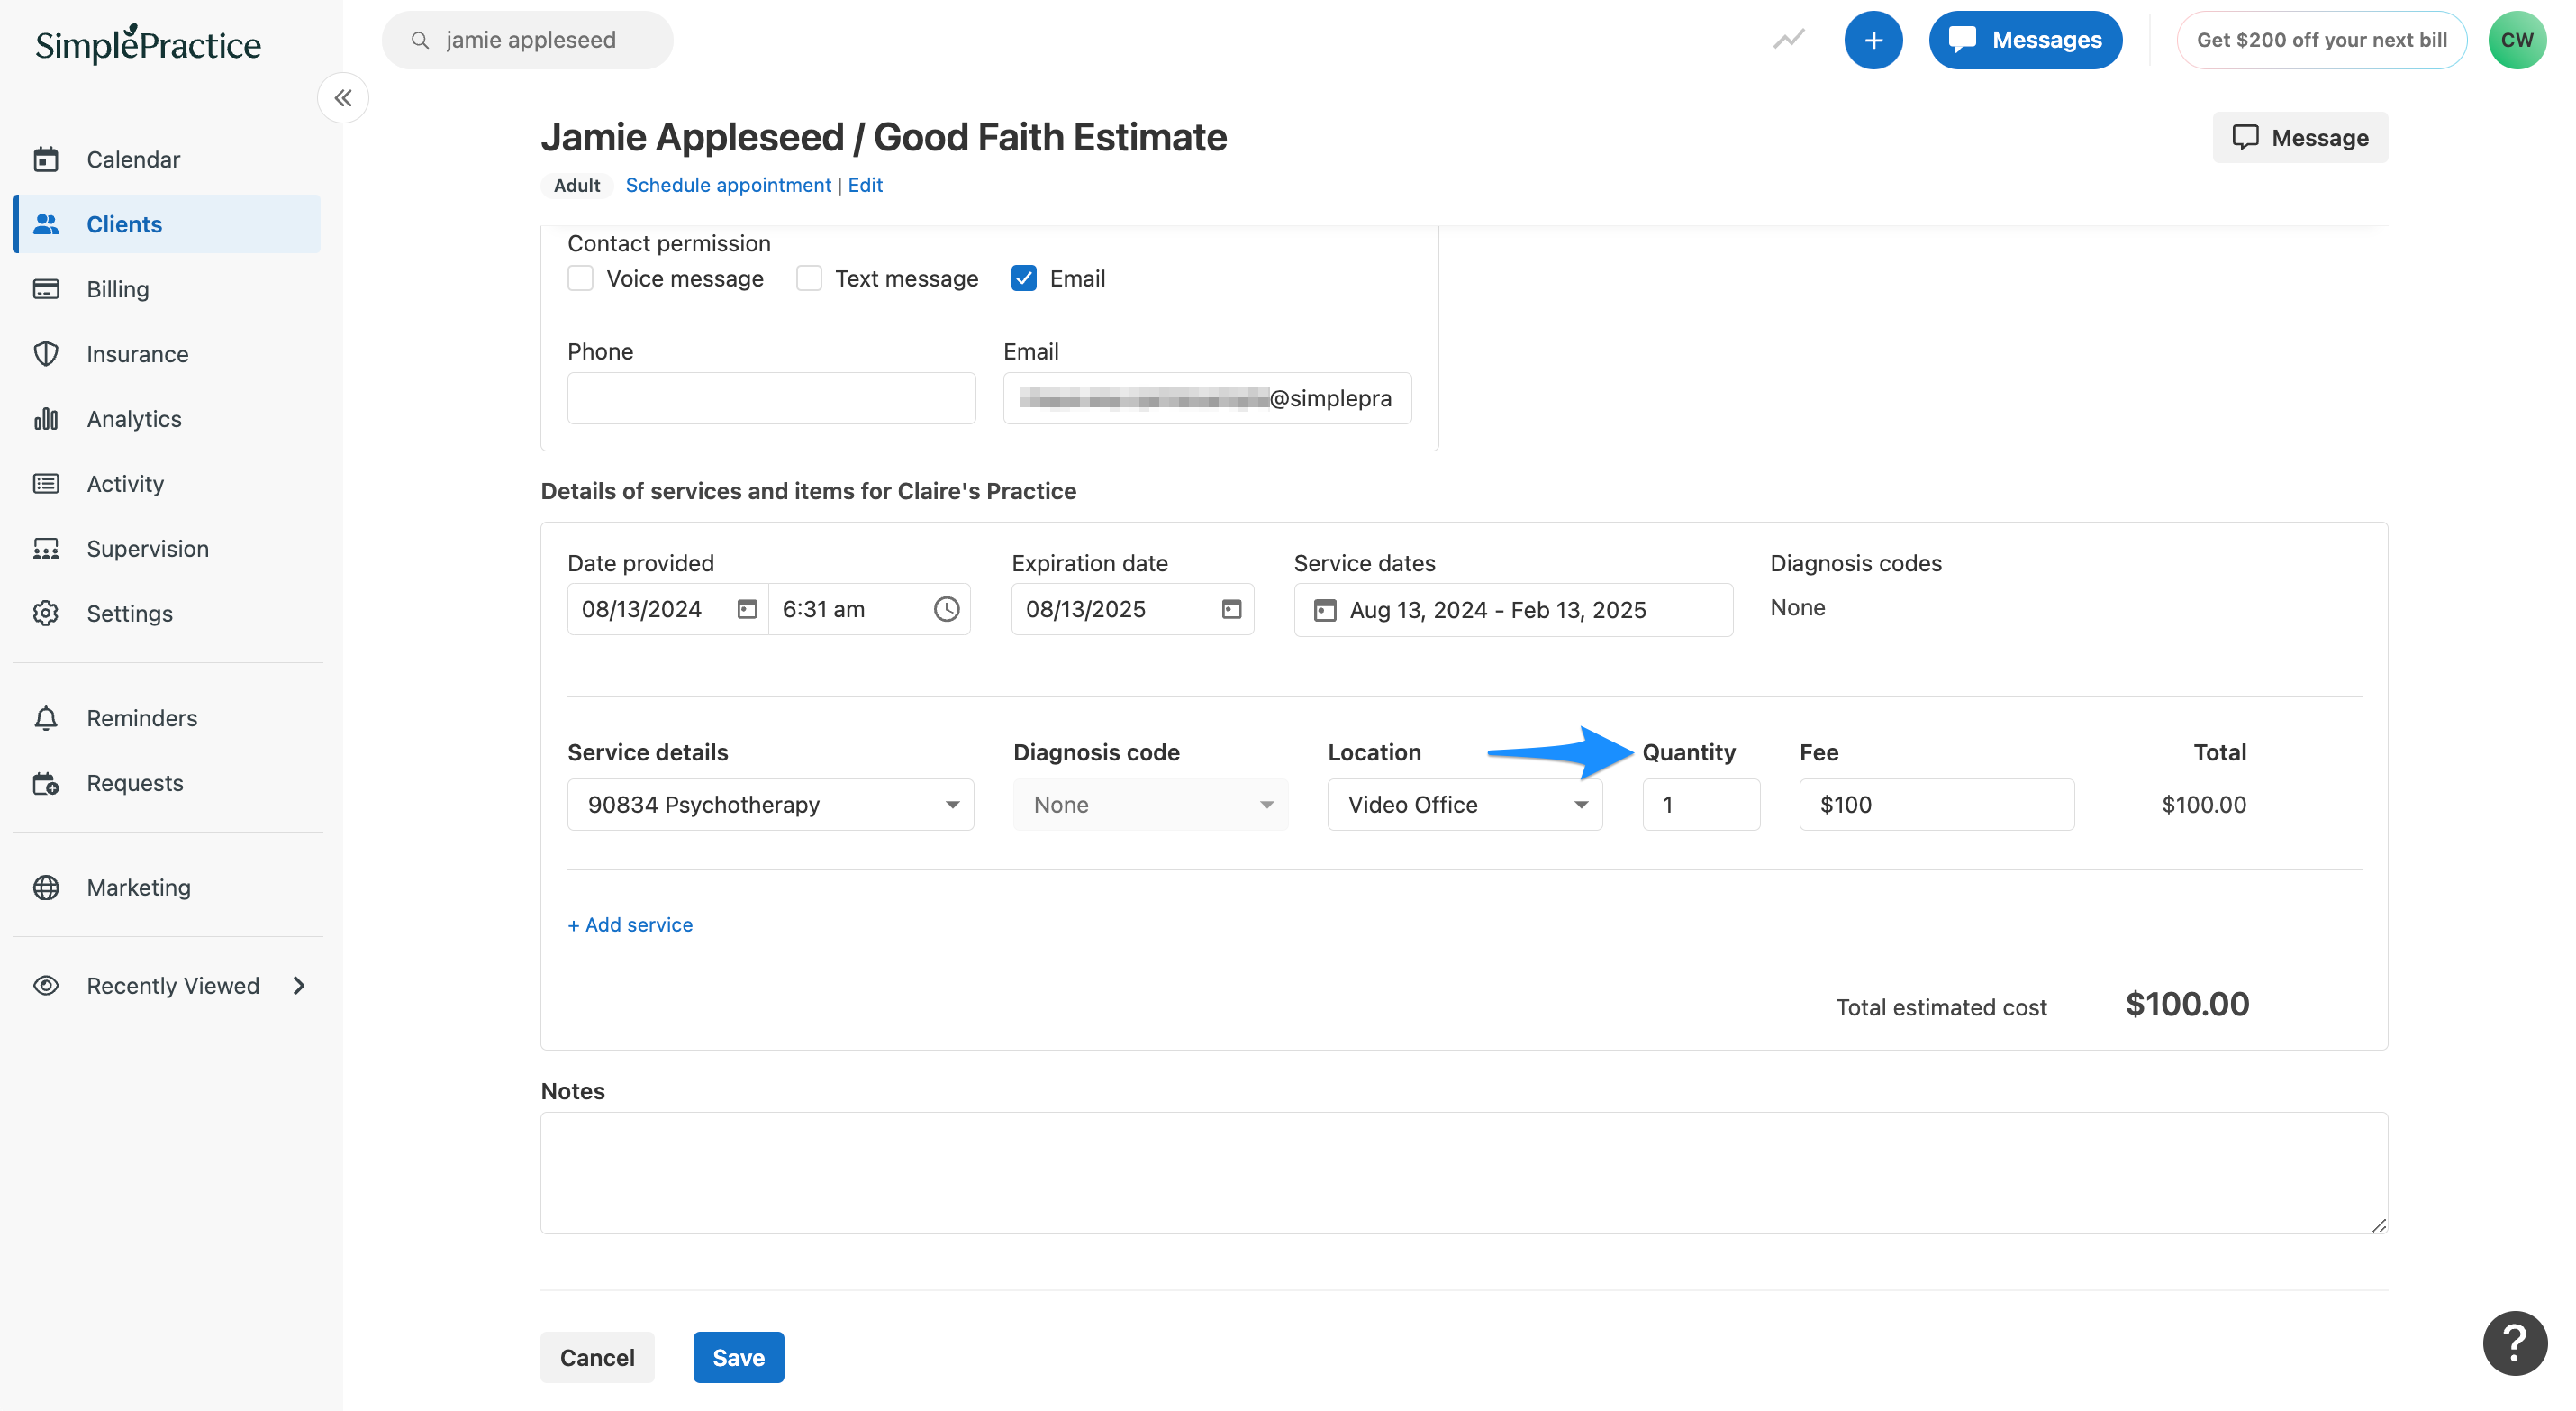The width and height of the screenshot is (2576, 1411).
Task: Open the CW account avatar
Action: click(2517, 40)
